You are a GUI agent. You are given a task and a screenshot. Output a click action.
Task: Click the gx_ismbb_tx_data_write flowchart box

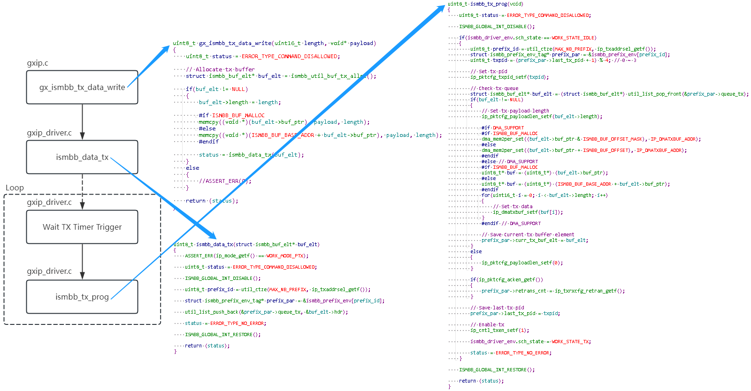82,87
